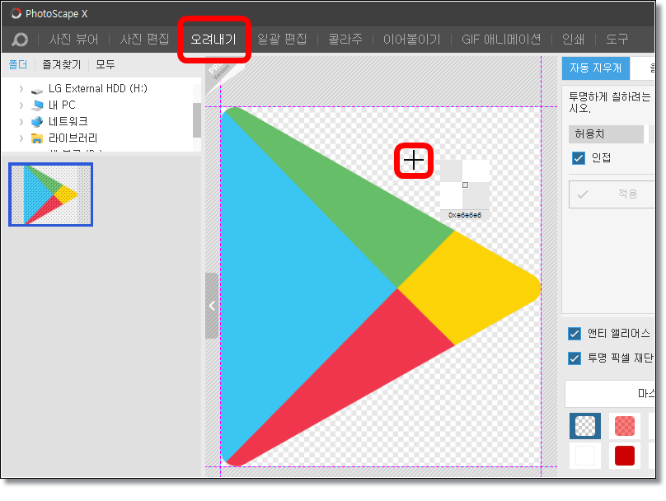Click the 적용 apply button
The image size is (666, 501).
pyautogui.click(x=612, y=194)
